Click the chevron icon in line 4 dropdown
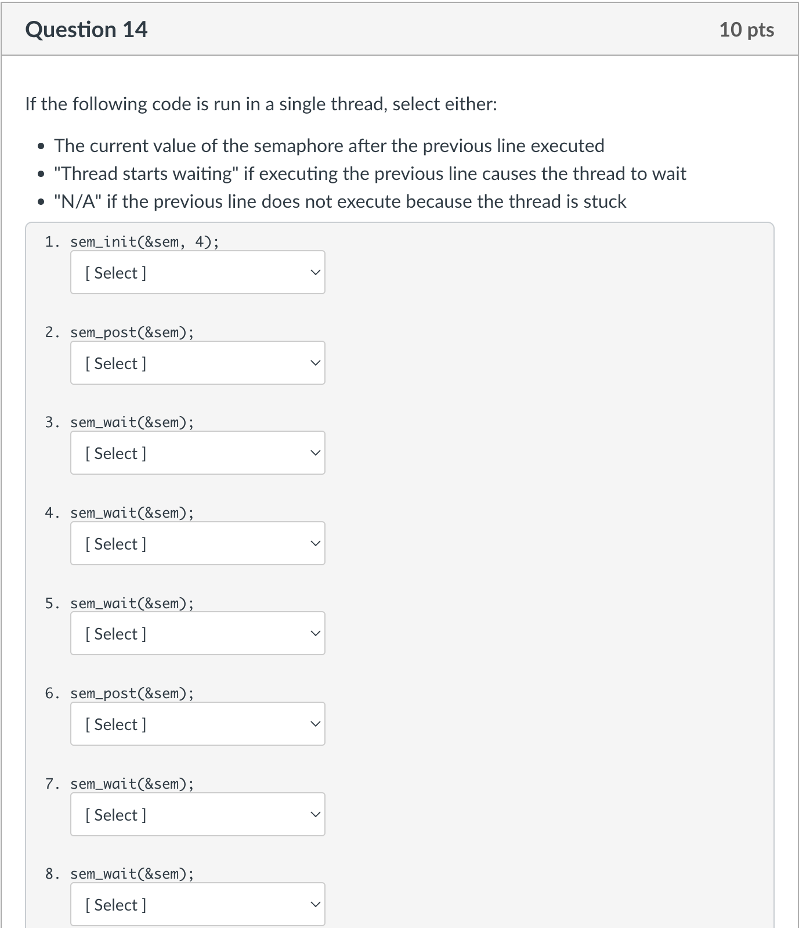 point(315,543)
